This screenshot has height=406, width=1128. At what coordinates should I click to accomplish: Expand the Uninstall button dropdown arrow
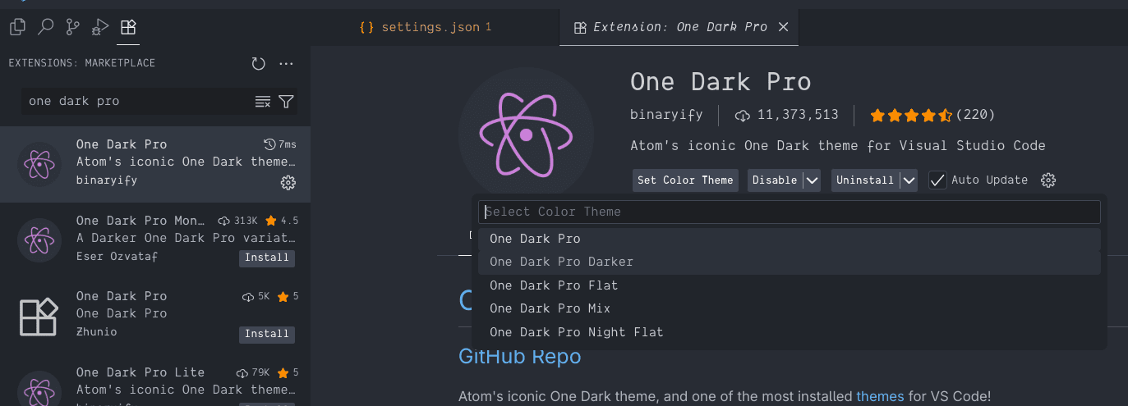tap(908, 180)
